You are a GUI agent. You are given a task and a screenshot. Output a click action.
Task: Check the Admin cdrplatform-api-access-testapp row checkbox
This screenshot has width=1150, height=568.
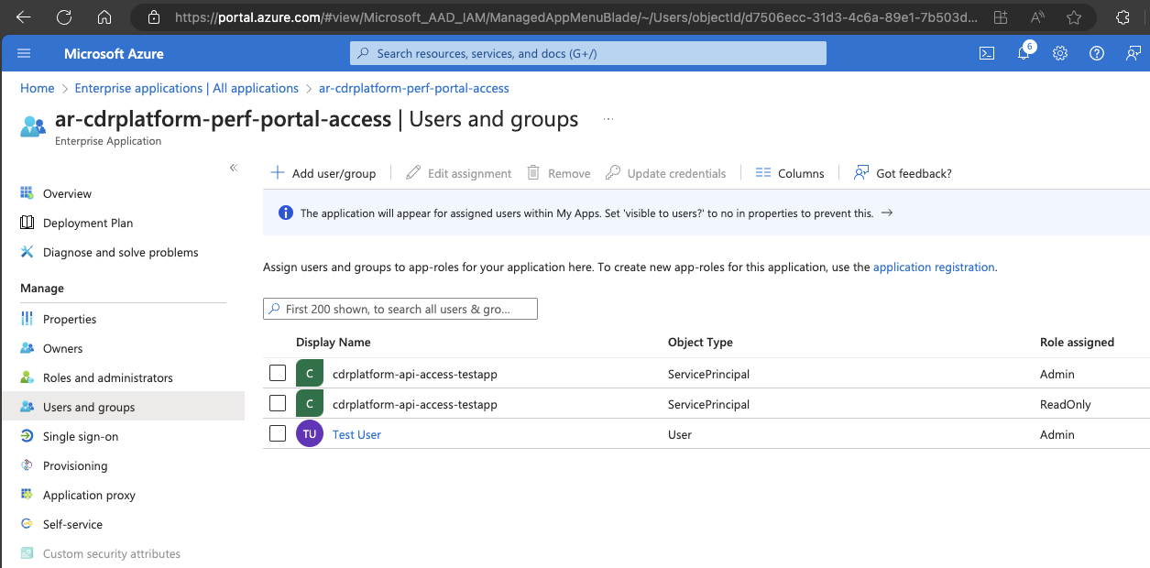tap(278, 374)
